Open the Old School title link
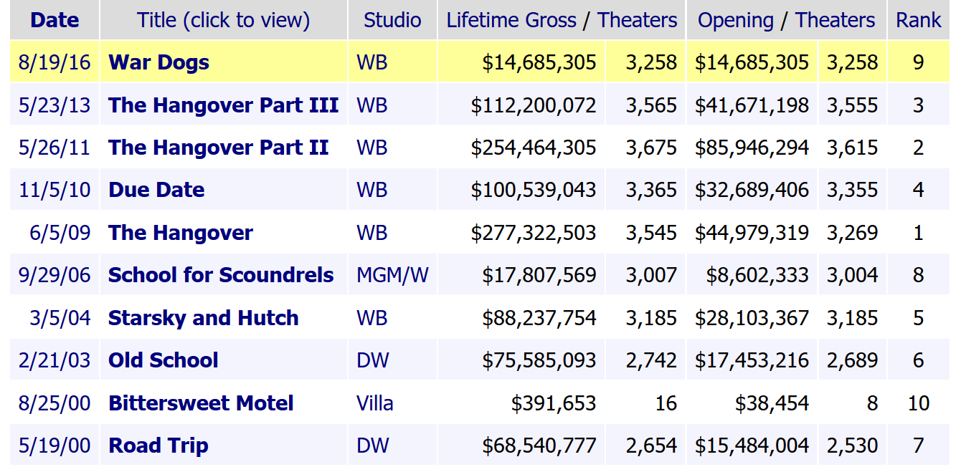This screenshot has width=961, height=467. pyautogui.click(x=163, y=360)
